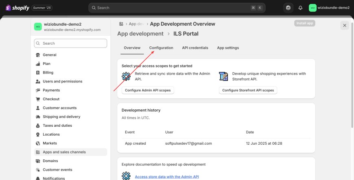
Task: Click the Apps and sales channels icon
Action: [38, 152]
